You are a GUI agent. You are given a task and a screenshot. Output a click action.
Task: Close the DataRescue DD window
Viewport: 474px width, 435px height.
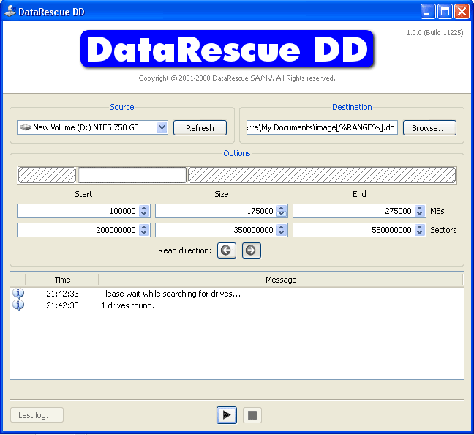click(x=462, y=12)
